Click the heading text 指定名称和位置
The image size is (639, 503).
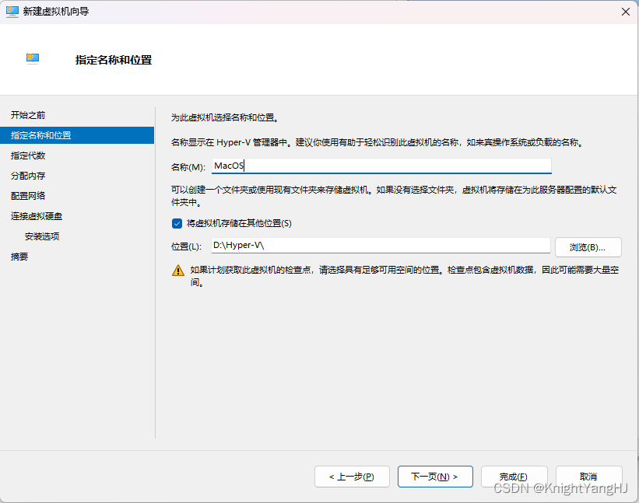pos(114,60)
